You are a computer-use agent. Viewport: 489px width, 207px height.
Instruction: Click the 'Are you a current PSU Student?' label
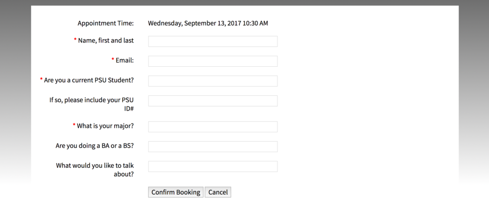(x=88, y=80)
